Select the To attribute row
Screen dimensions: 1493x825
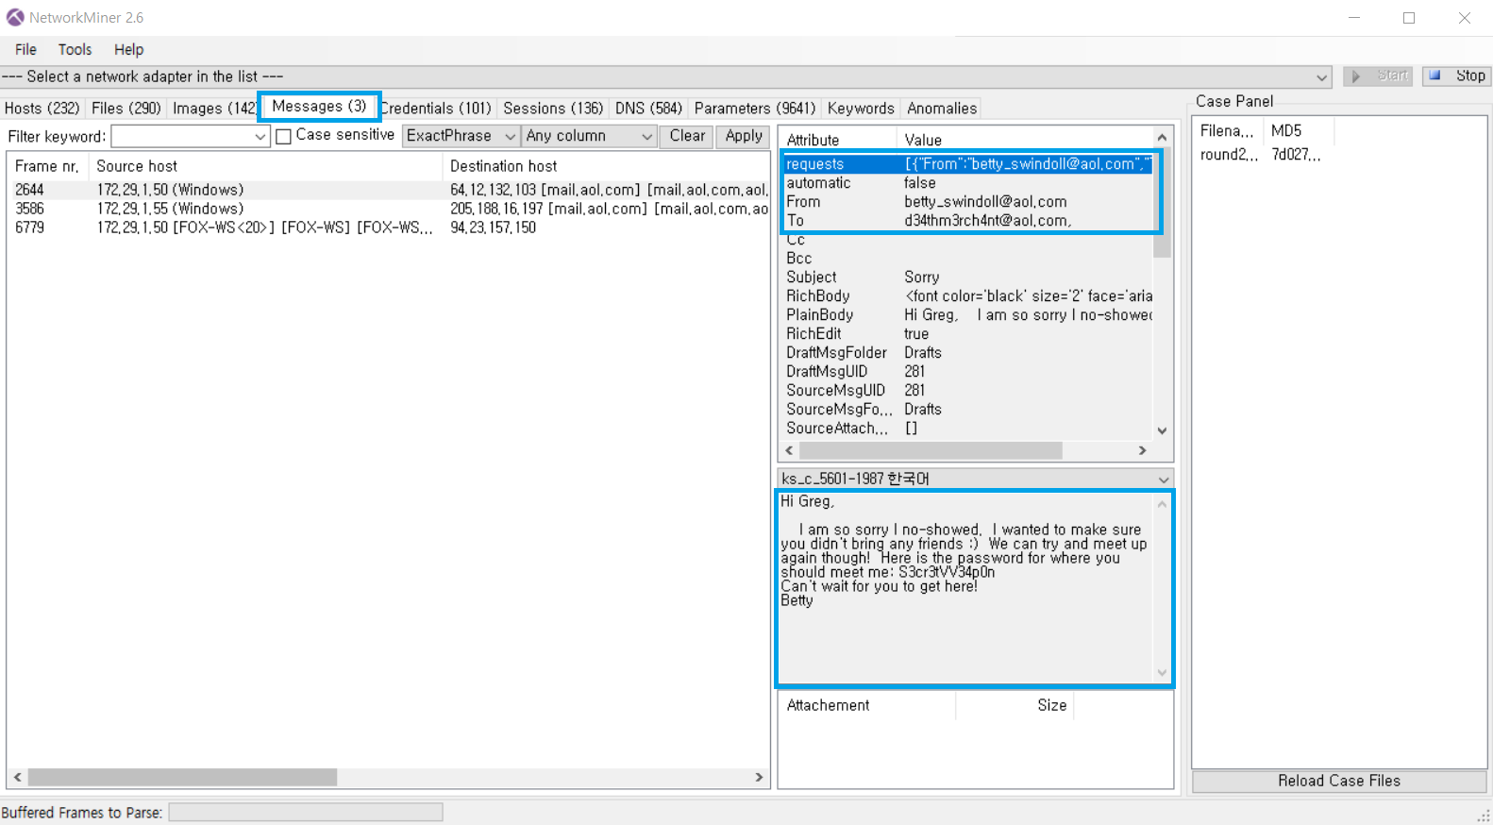pos(966,221)
